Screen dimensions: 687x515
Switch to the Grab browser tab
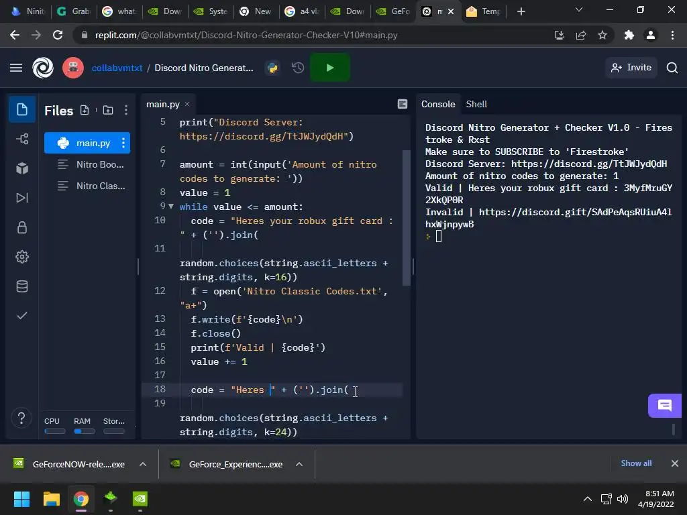73,11
